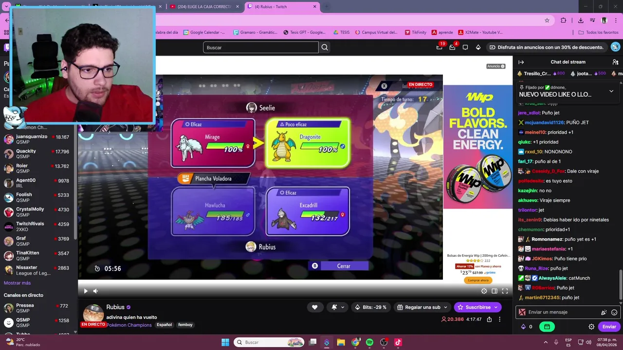Click the Bits balance 0 icon in chat
This screenshot has width=623, height=350.
(x=526, y=327)
